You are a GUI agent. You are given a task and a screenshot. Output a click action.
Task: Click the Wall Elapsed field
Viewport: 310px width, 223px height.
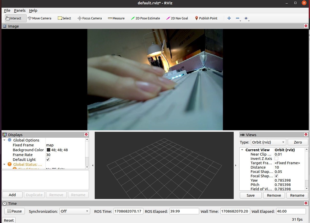291,211
